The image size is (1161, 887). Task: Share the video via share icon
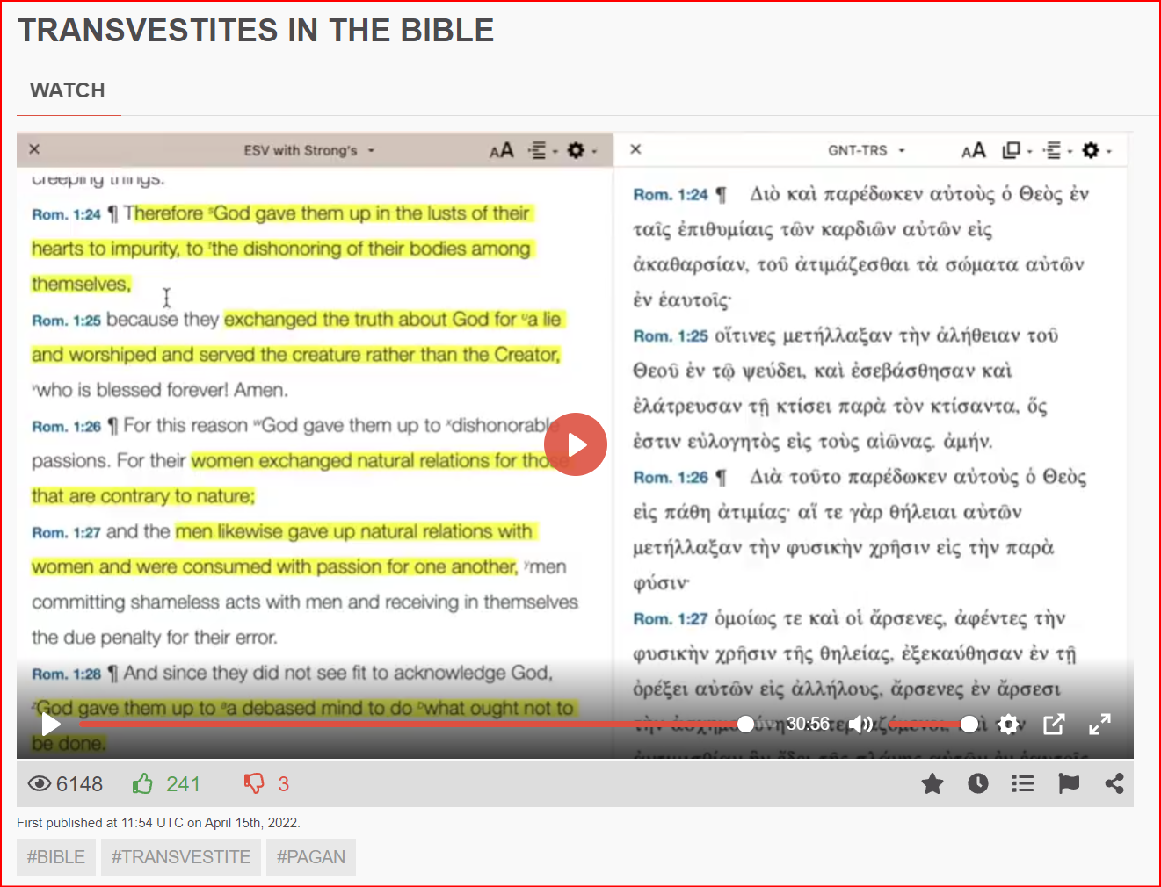[x=1114, y=783]
